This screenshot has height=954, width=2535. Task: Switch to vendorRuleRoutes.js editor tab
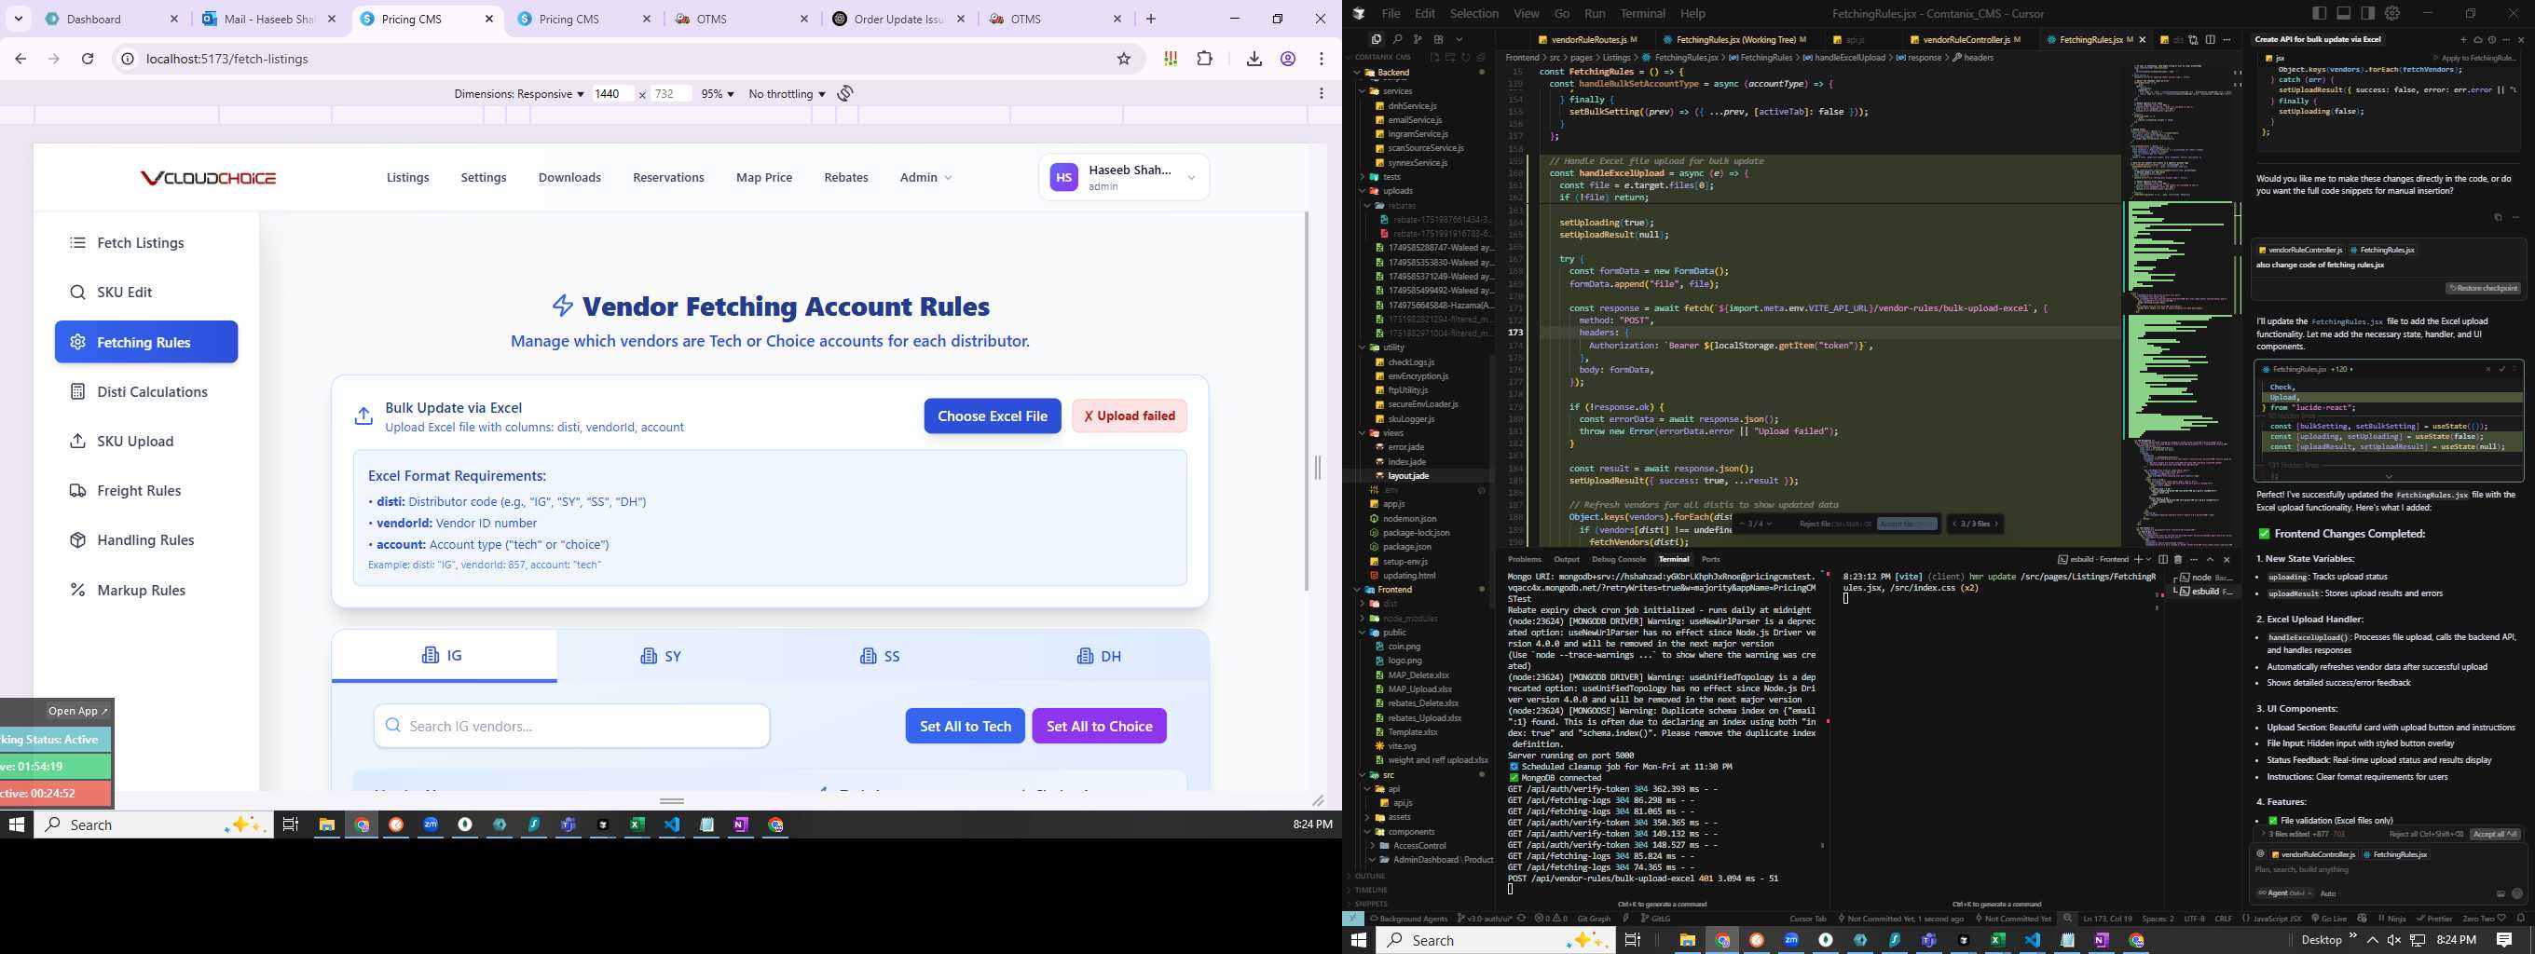tap(1587, 39)
